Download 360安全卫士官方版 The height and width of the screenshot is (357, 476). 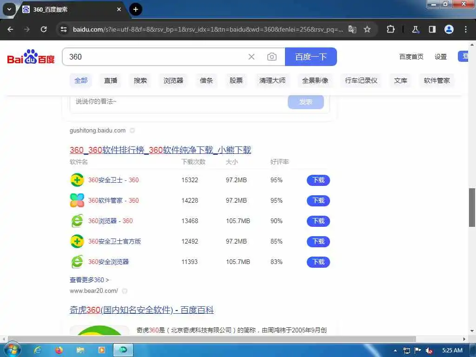pyautogui.click(x=318, y=241)
